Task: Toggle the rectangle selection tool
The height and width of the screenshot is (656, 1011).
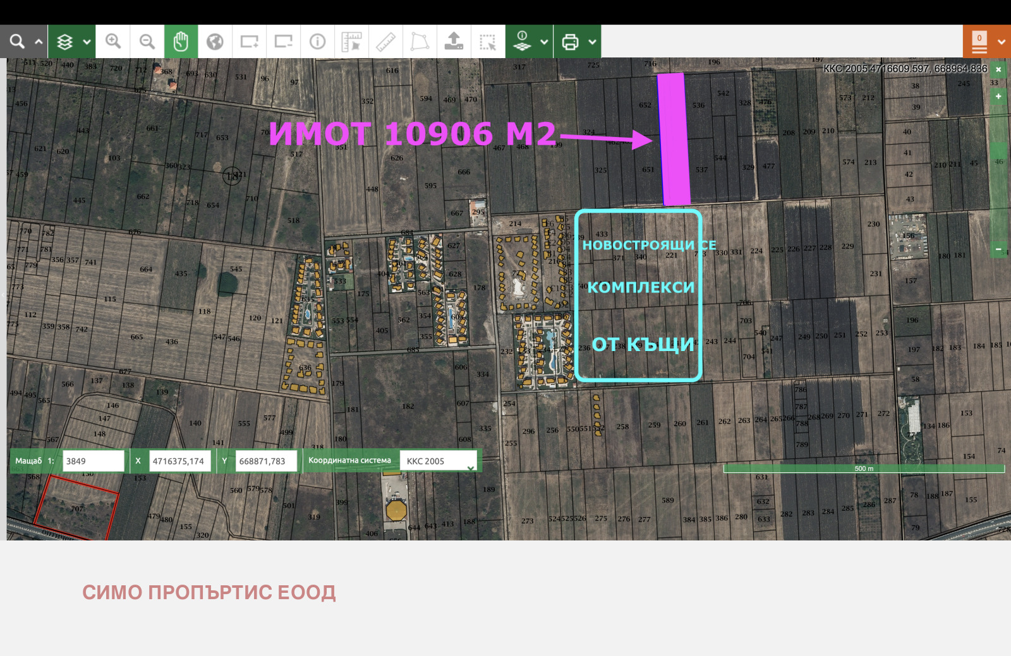Action: point(488,42)
